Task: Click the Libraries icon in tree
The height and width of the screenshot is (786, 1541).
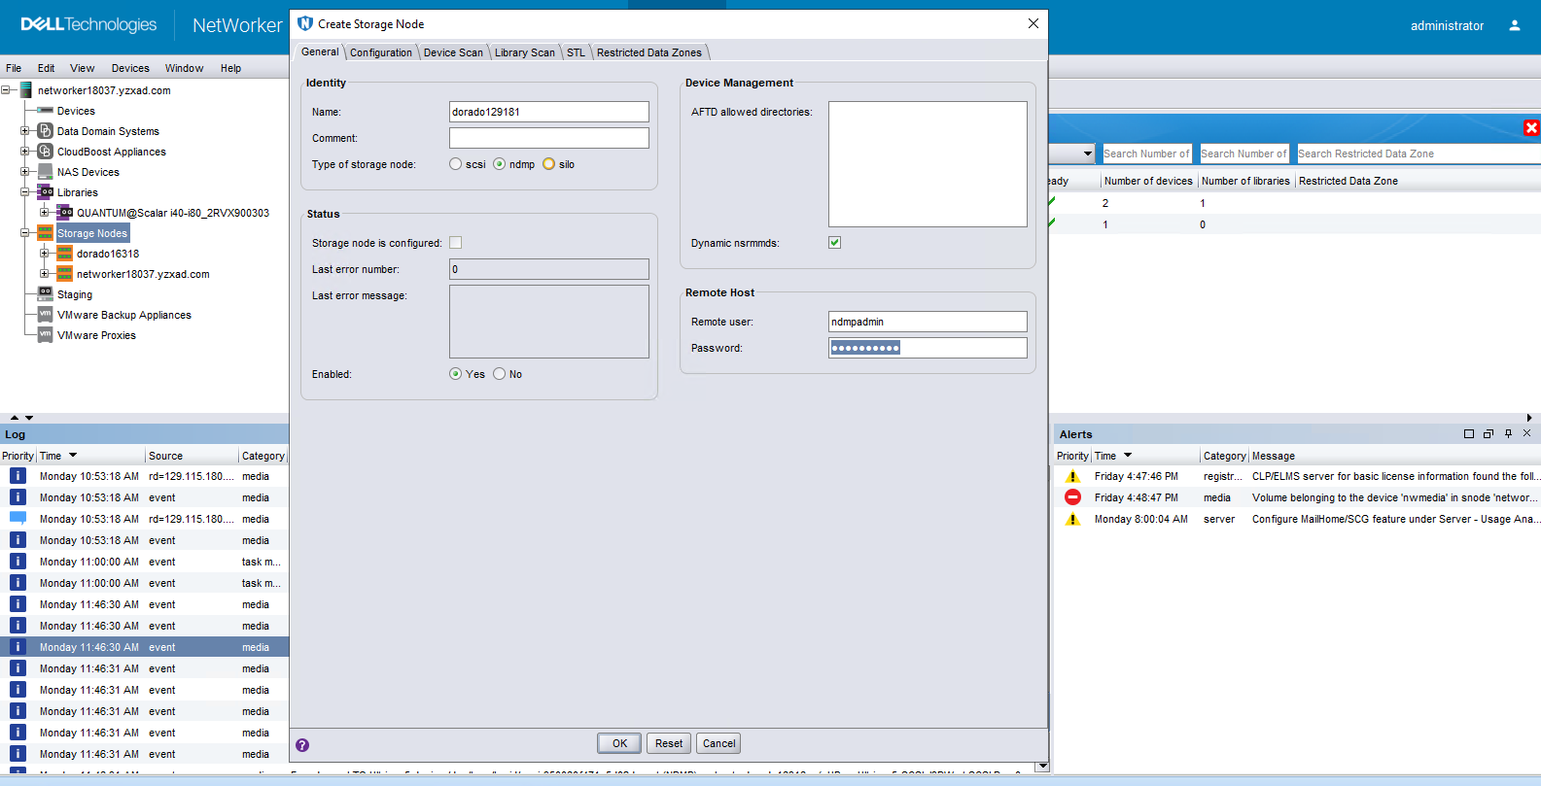Action: (x=45, y=192)
